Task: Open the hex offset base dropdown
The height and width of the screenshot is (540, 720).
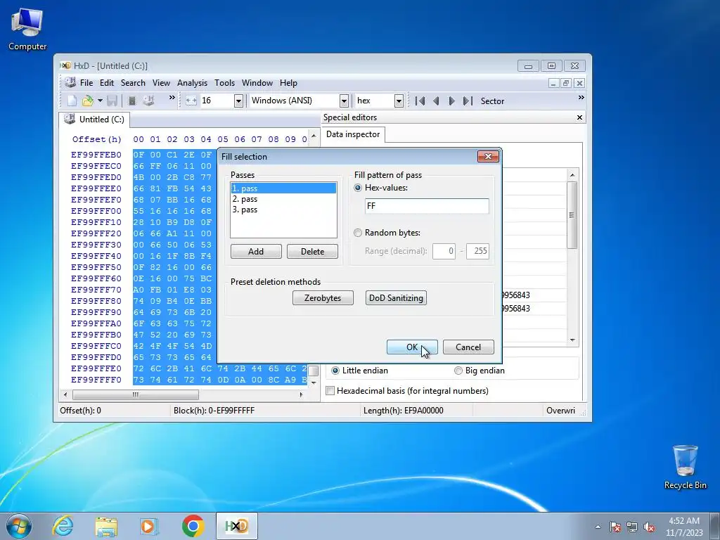Action: [399, 101]
